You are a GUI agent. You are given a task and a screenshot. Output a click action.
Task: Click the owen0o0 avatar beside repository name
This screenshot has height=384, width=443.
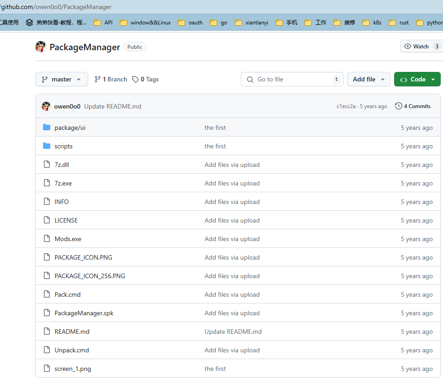pyautogui.click(x=41, y=47)
